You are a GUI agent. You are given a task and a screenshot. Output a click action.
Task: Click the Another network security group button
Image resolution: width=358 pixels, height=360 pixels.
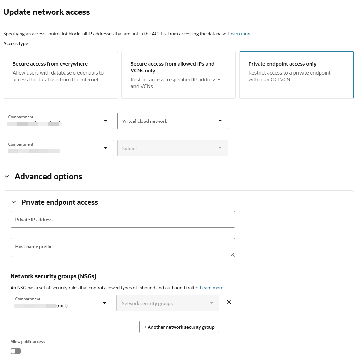(179, 327)
